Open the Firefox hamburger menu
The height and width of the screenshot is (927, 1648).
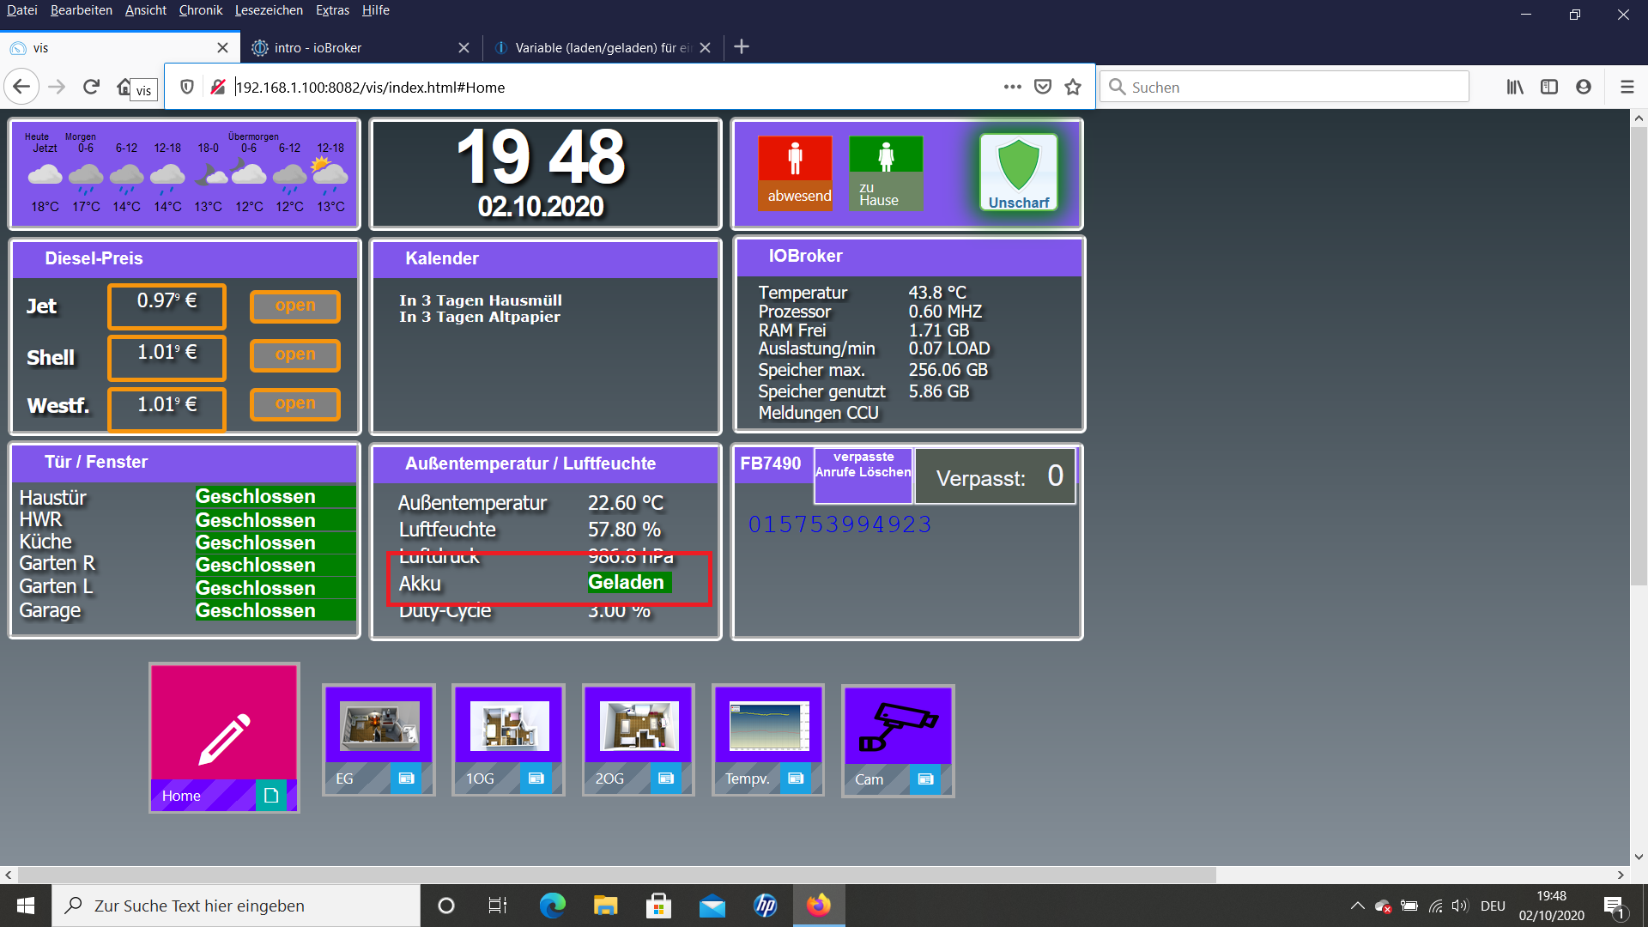coord(1627,87)
